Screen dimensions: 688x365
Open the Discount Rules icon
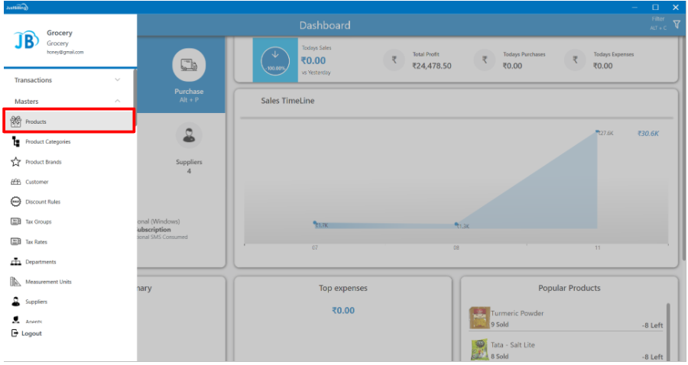[x=16, y=202]
